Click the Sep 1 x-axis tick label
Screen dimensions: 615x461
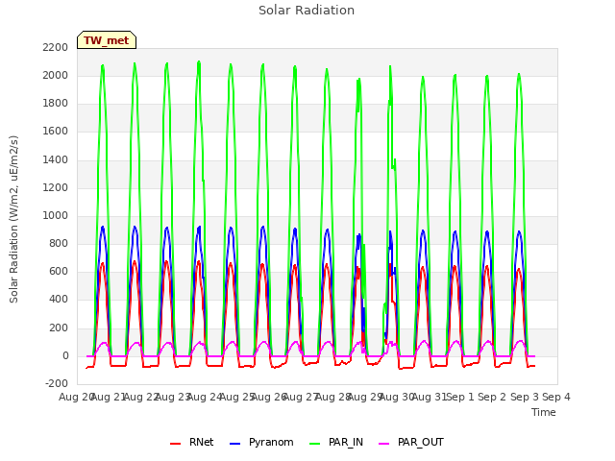(460, 397)
